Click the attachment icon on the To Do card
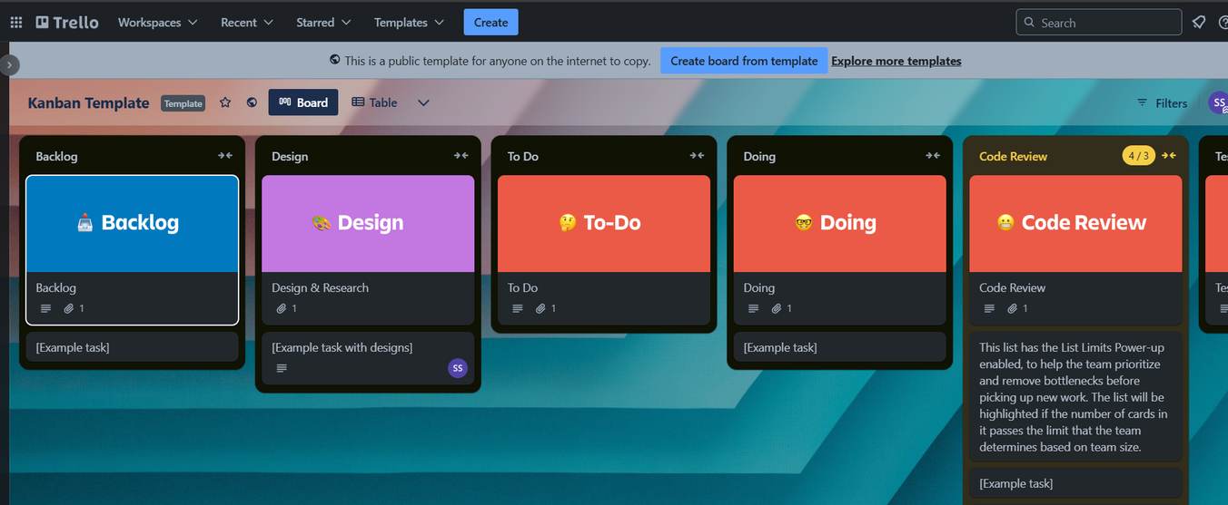This screenshot has width=1228, height=505. click(541, 308)
